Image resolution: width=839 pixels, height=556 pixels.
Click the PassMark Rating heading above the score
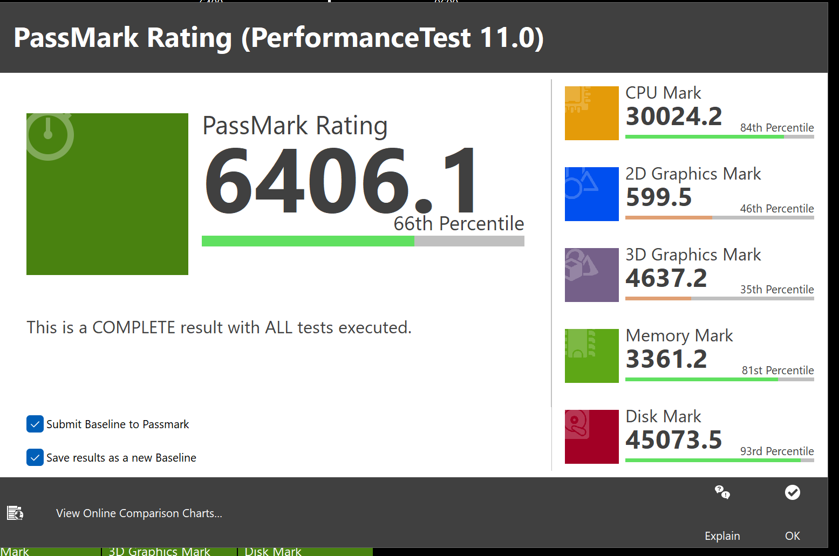[295, 126]
